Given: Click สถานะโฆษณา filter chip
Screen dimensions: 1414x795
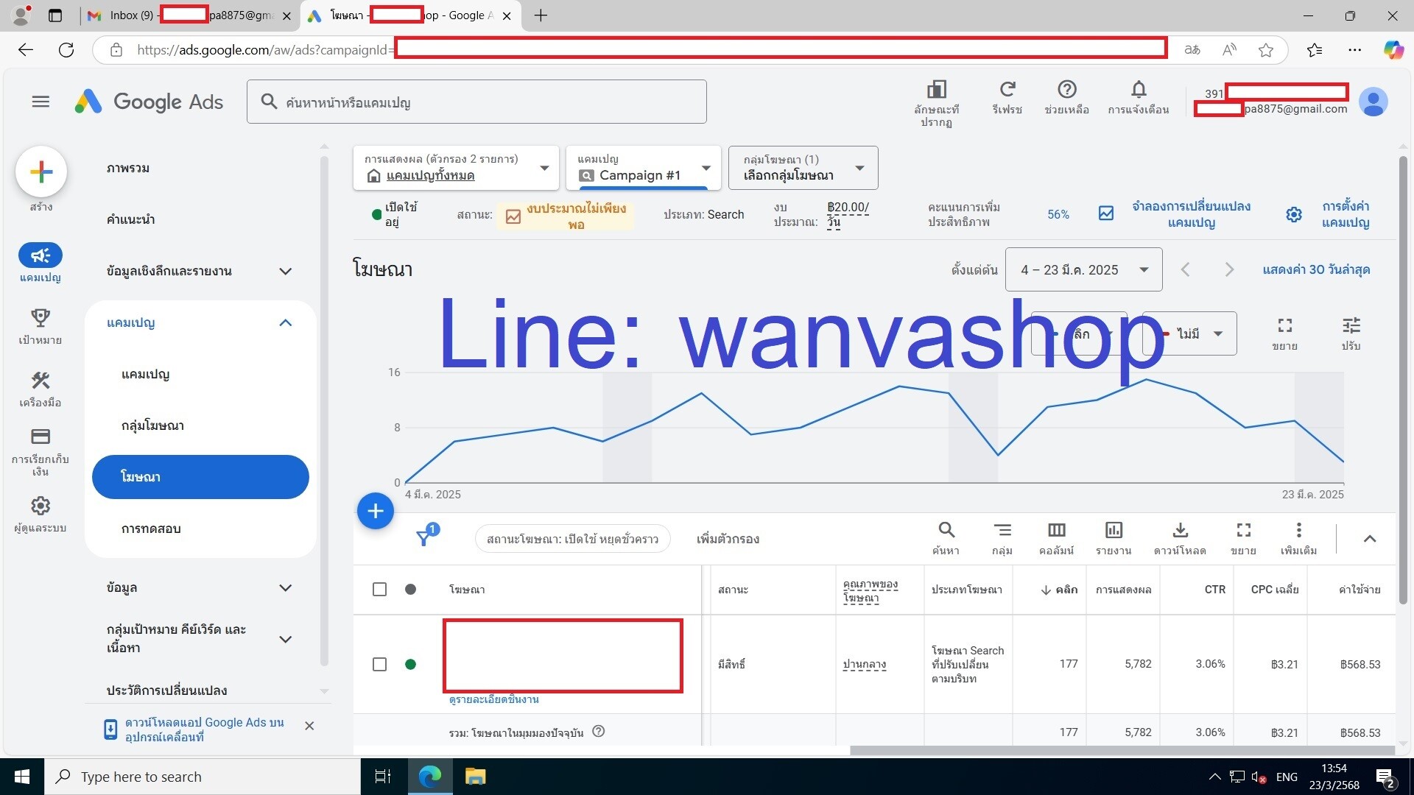Looking at the screenshot, I should click(x=572, y=539).
